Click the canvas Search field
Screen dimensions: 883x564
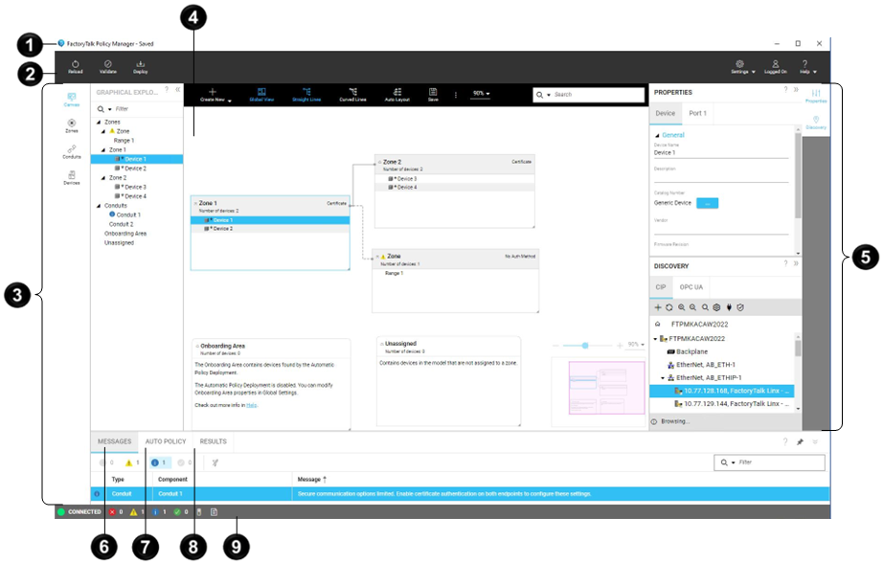[x=588, y=95]
